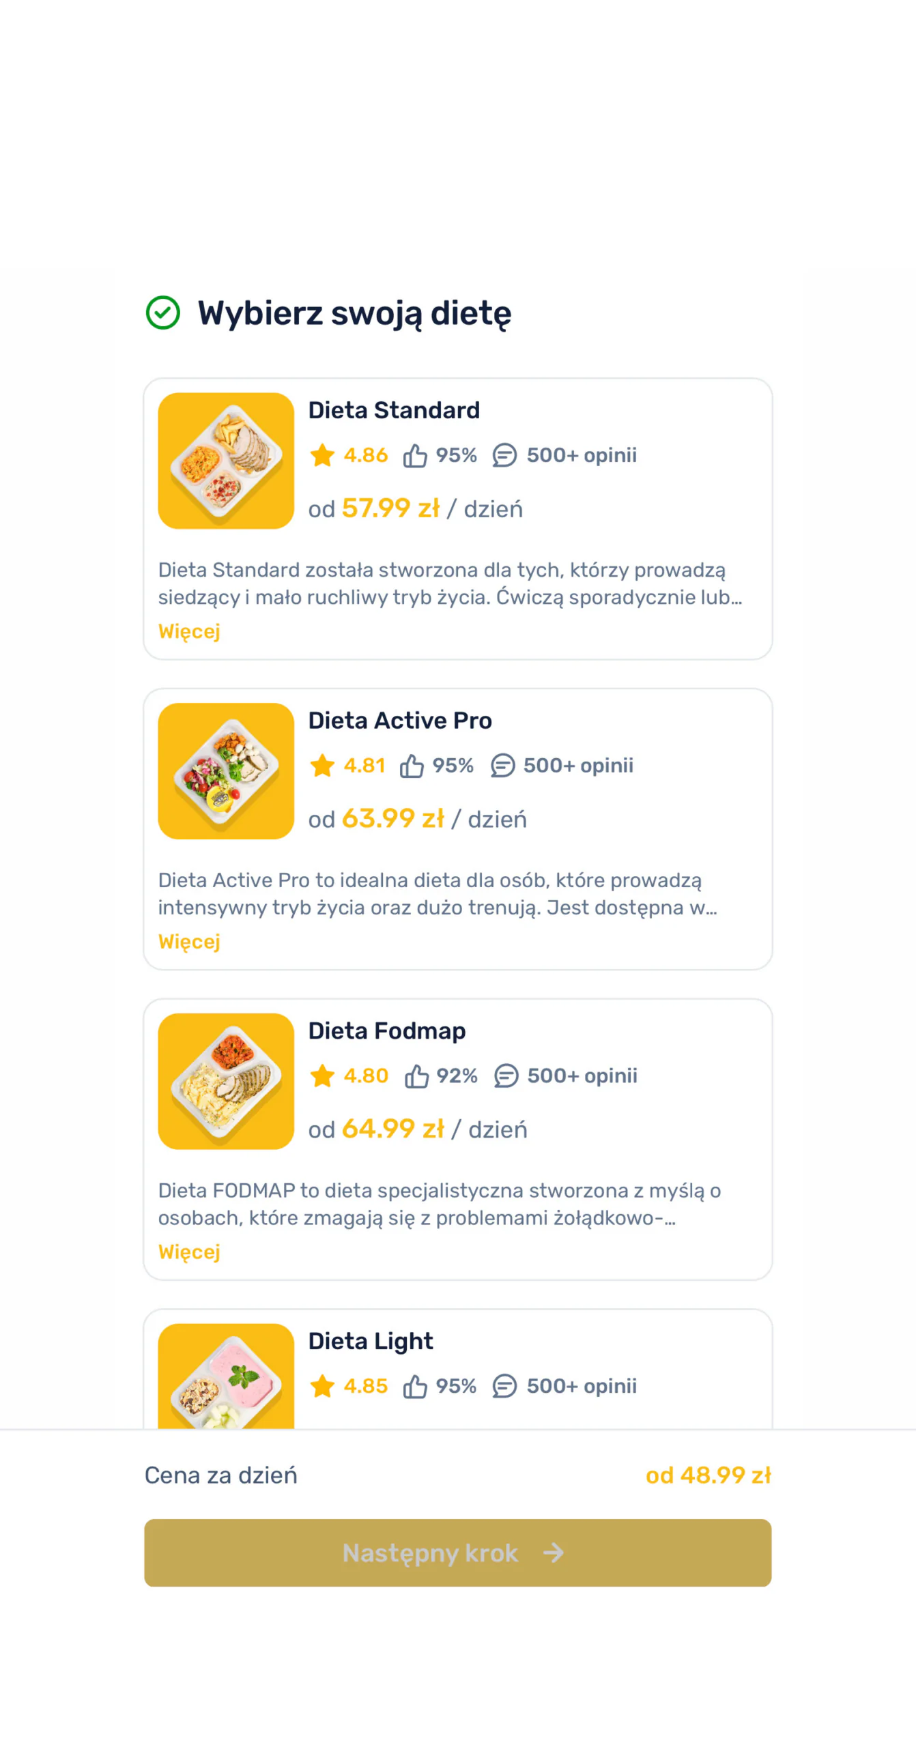Expand Dieta Active Pro description via Więcej

point(189,942)
